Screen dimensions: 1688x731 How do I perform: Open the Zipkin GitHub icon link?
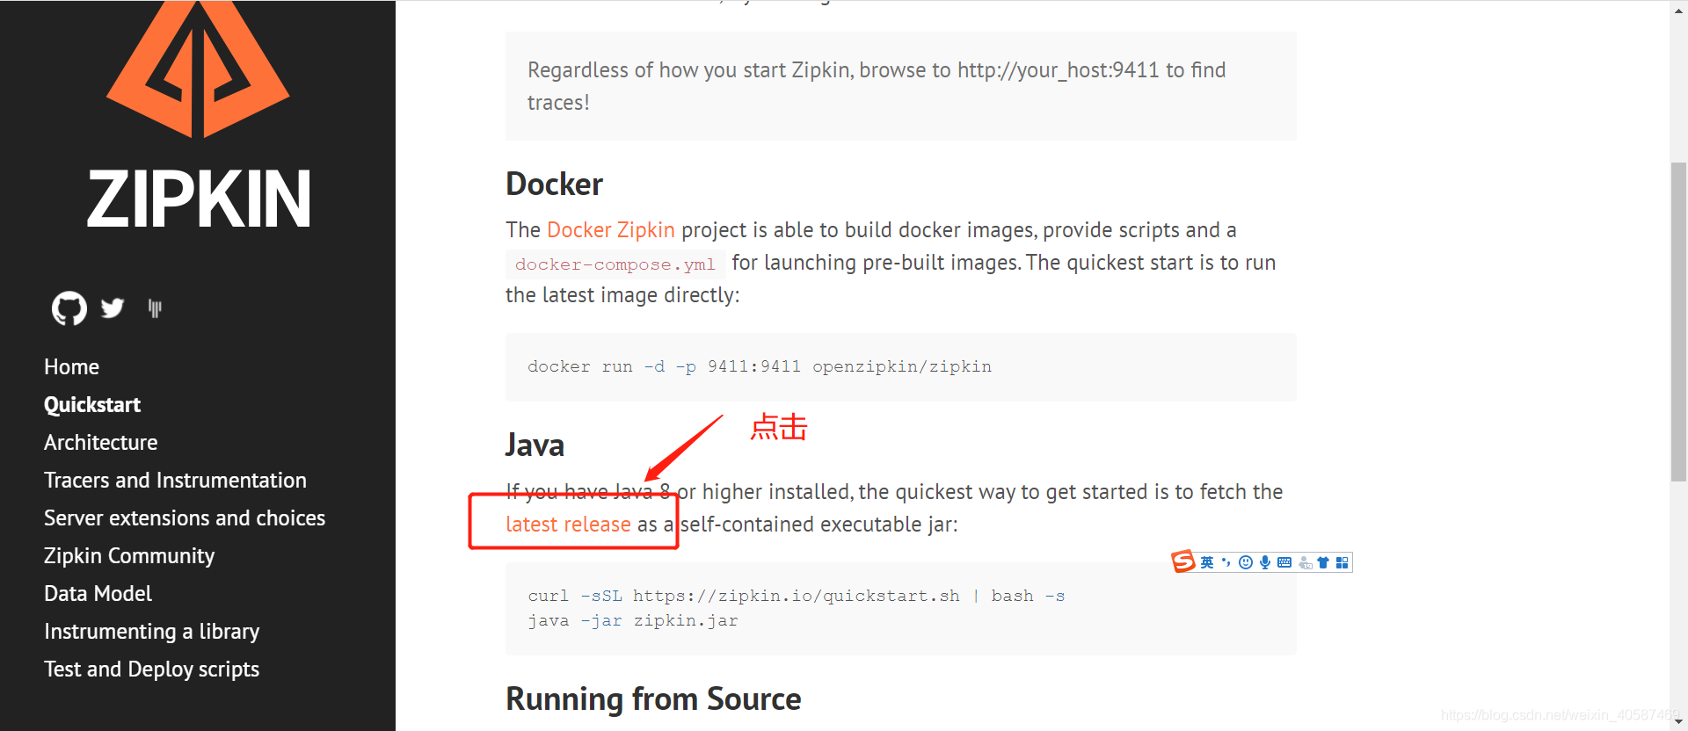(x=69, y=308)
